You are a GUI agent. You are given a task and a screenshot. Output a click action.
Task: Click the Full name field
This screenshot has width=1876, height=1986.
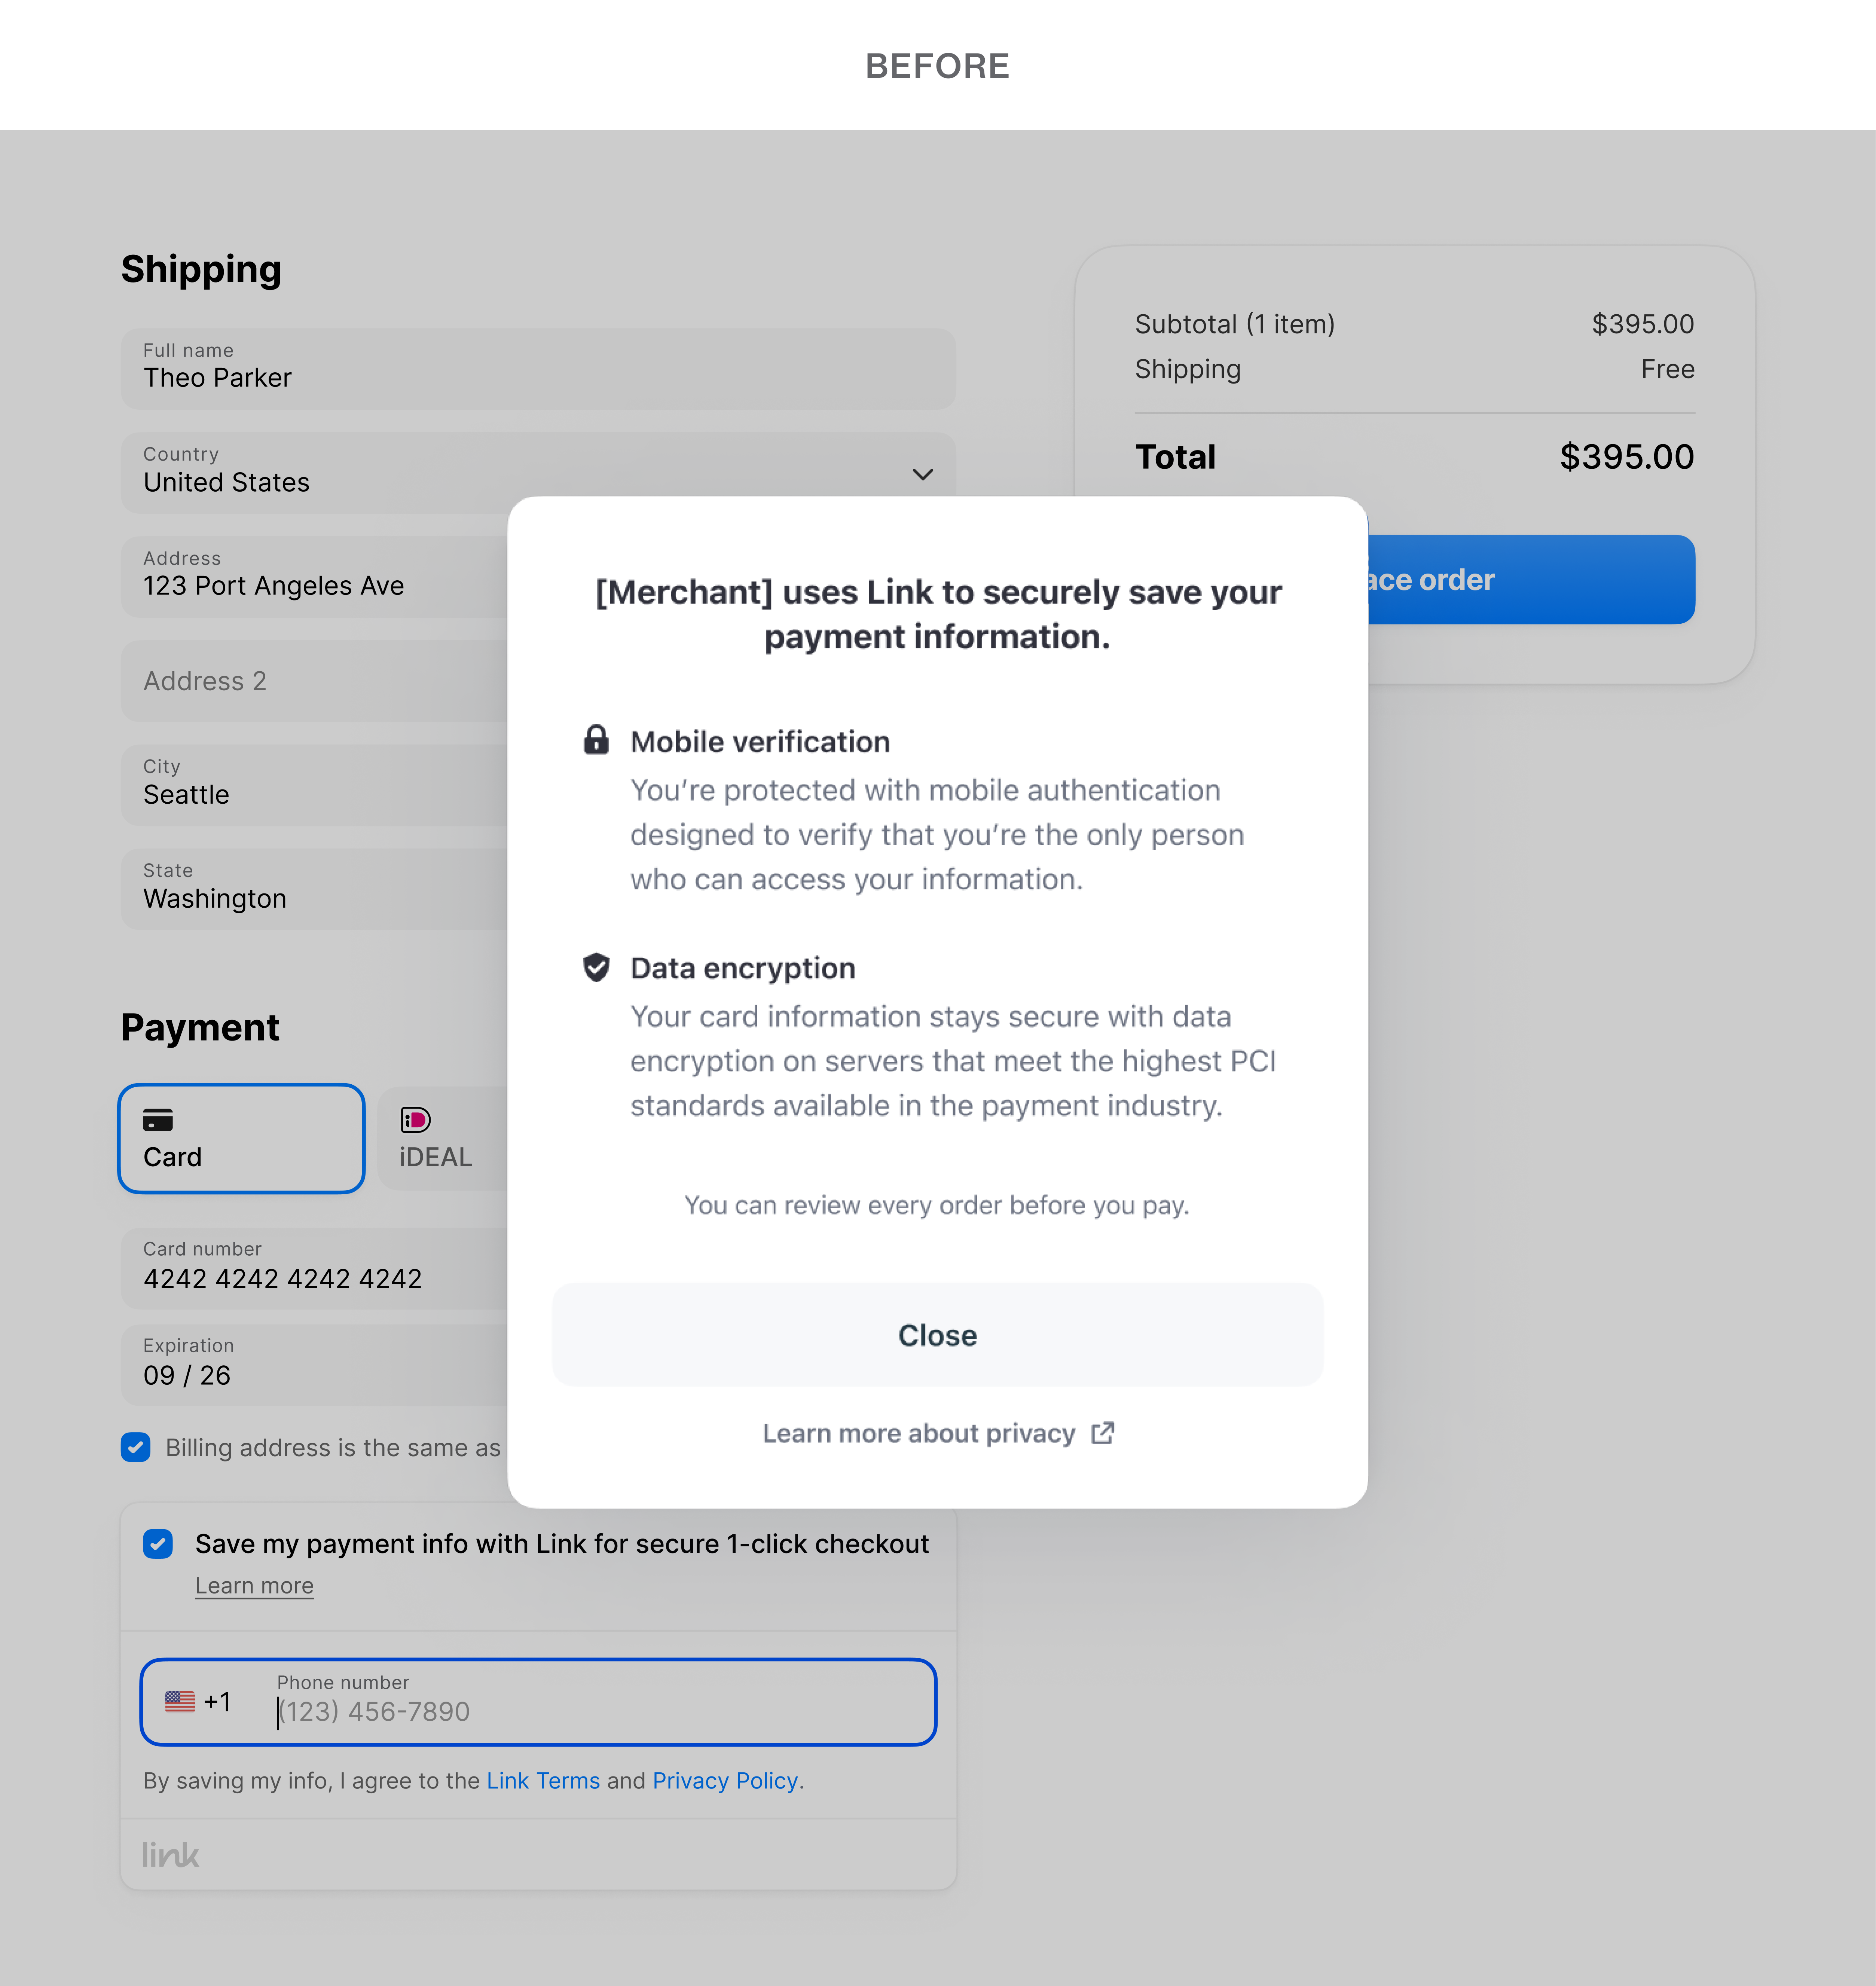(538, 369)
